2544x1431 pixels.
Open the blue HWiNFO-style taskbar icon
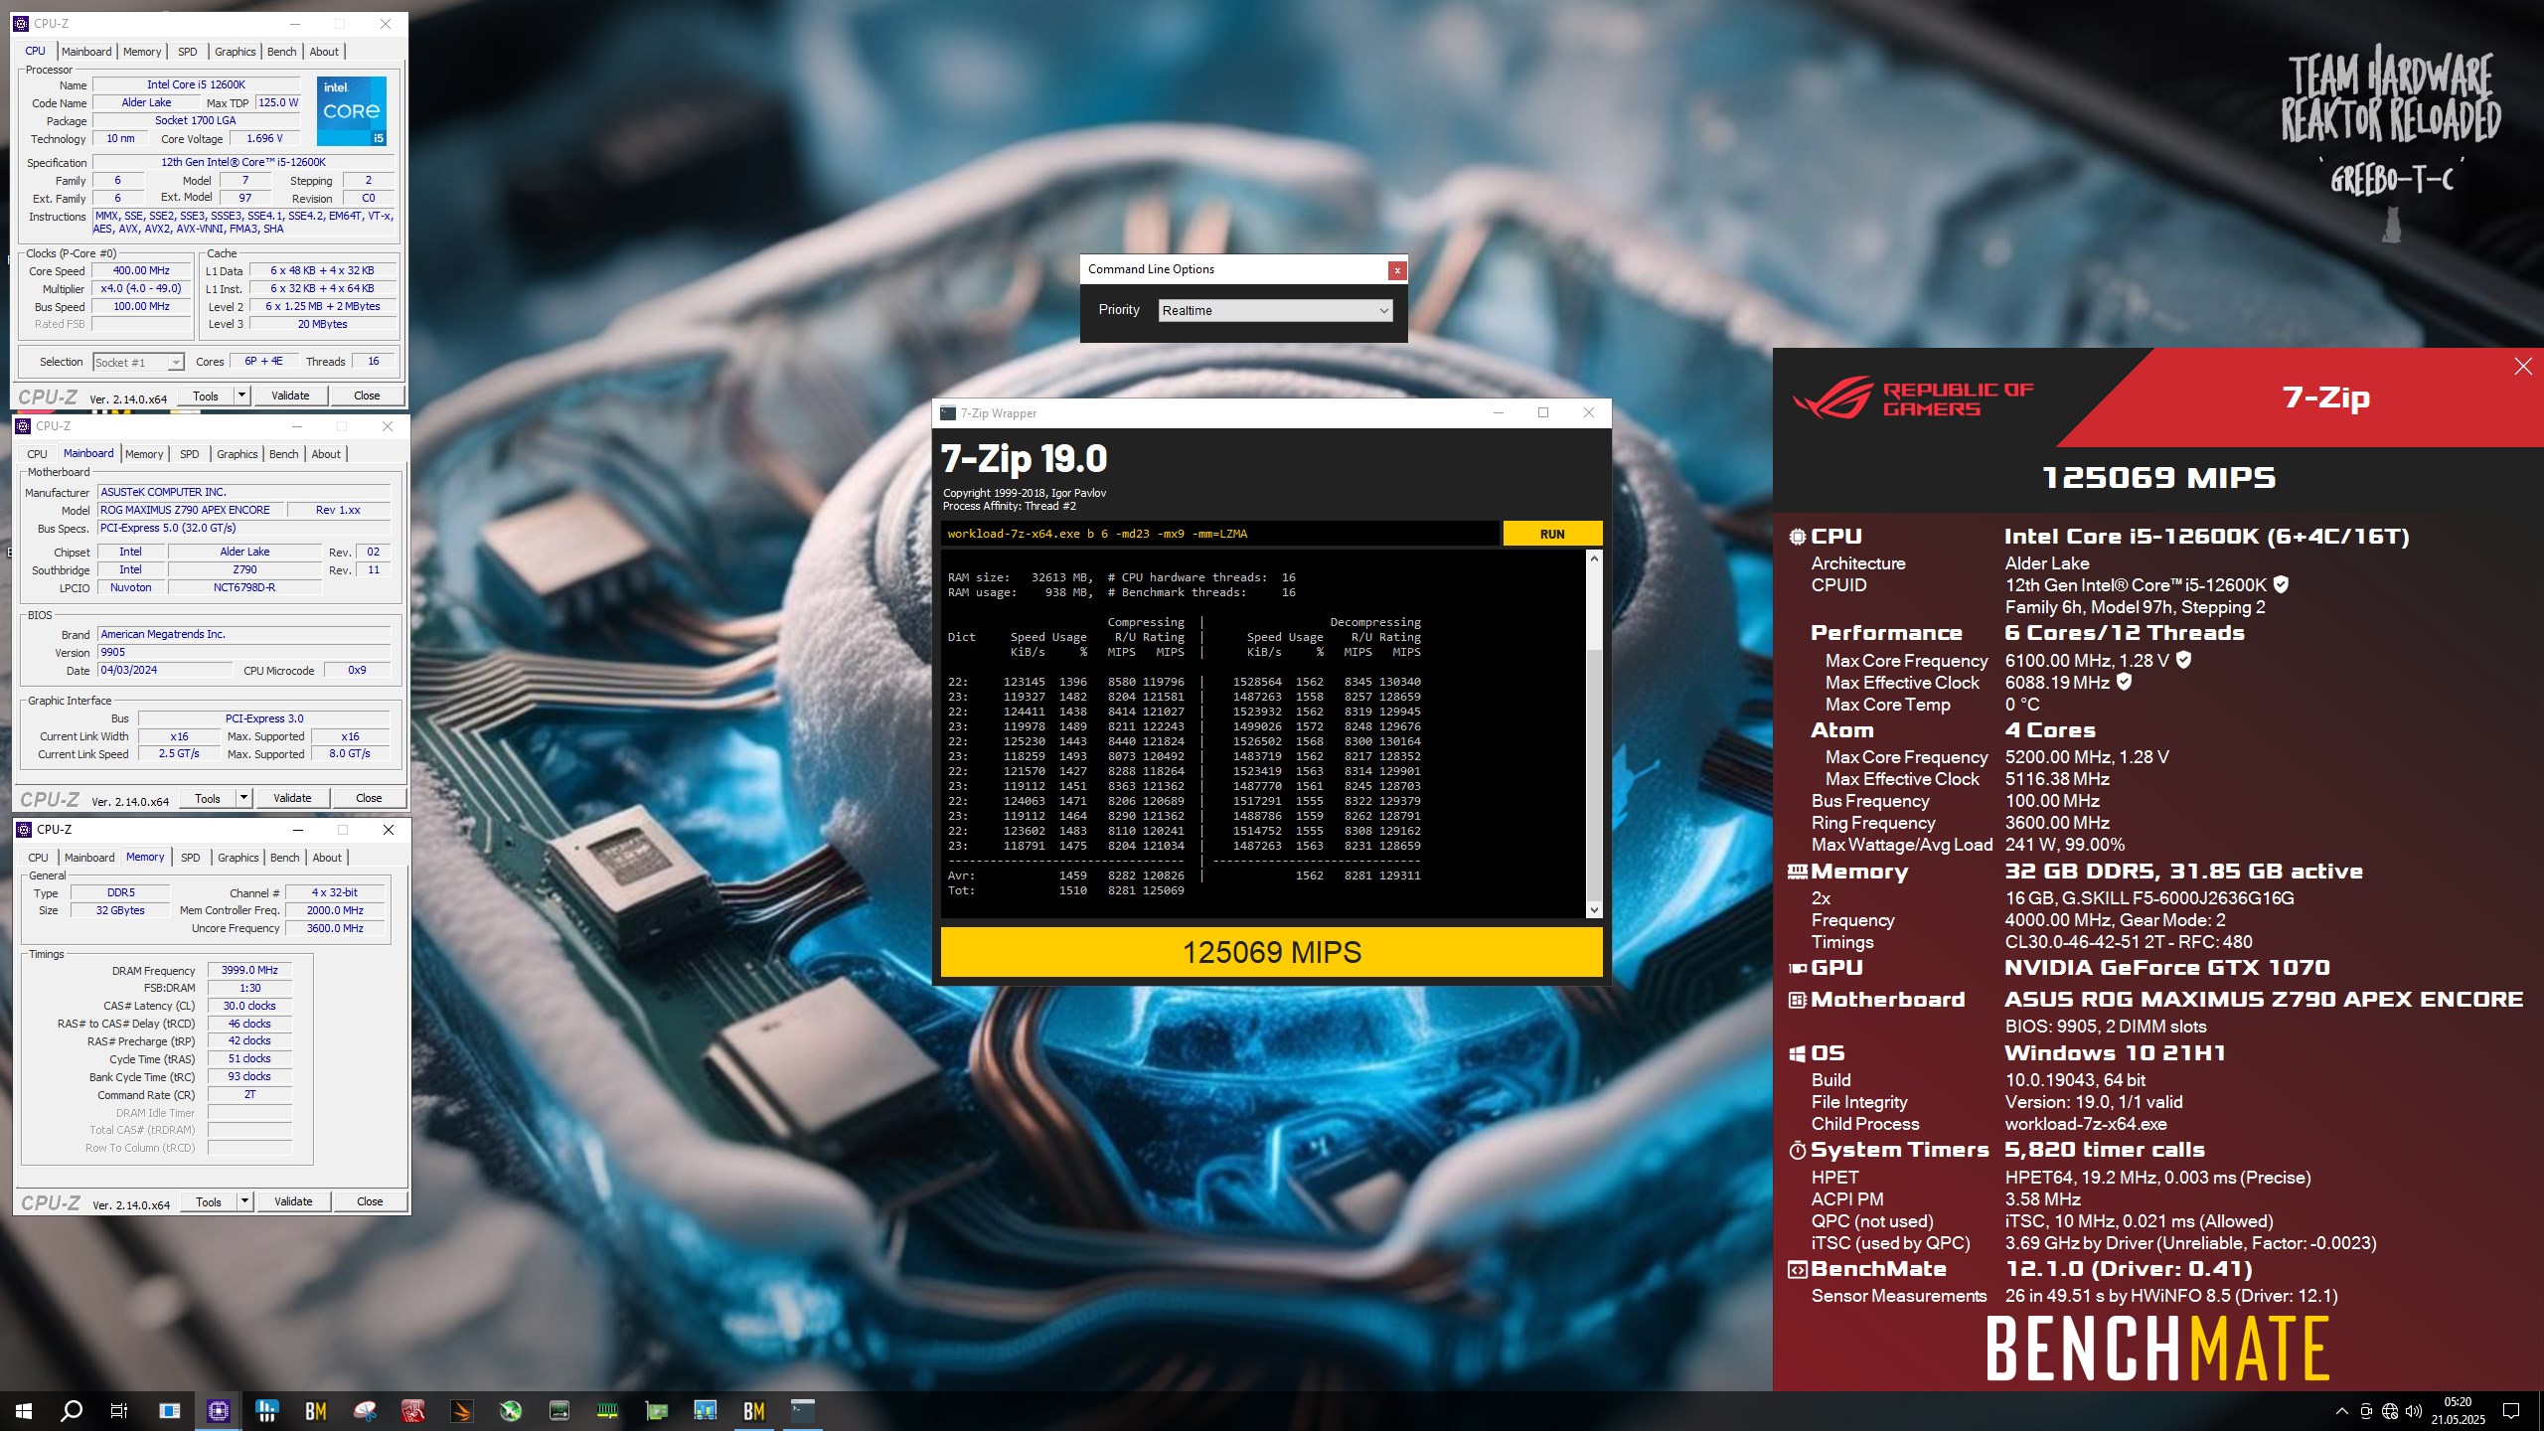(x=266, y=1410)
